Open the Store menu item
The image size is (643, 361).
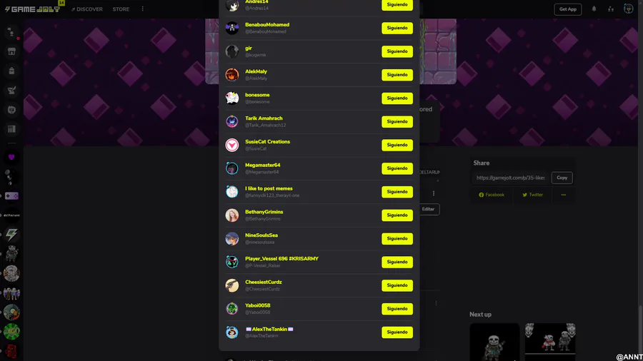click(121, 9)
